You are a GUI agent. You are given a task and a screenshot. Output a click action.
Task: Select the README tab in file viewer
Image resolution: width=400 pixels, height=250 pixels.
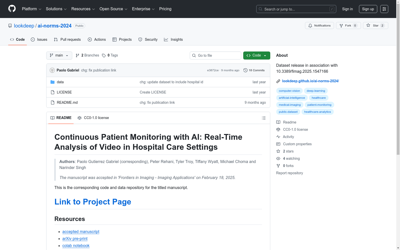pyautogui.click(x=61, y=118)
